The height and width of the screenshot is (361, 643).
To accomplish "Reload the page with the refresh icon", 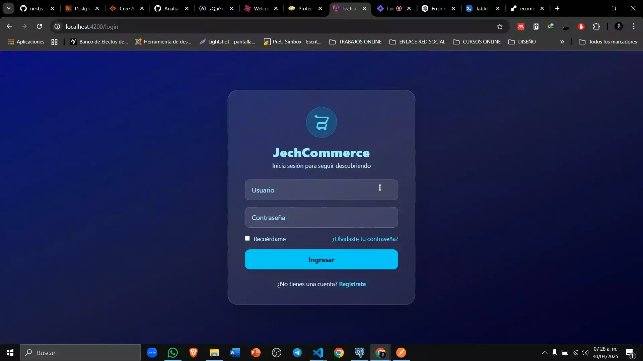I will tap(40, 26).
